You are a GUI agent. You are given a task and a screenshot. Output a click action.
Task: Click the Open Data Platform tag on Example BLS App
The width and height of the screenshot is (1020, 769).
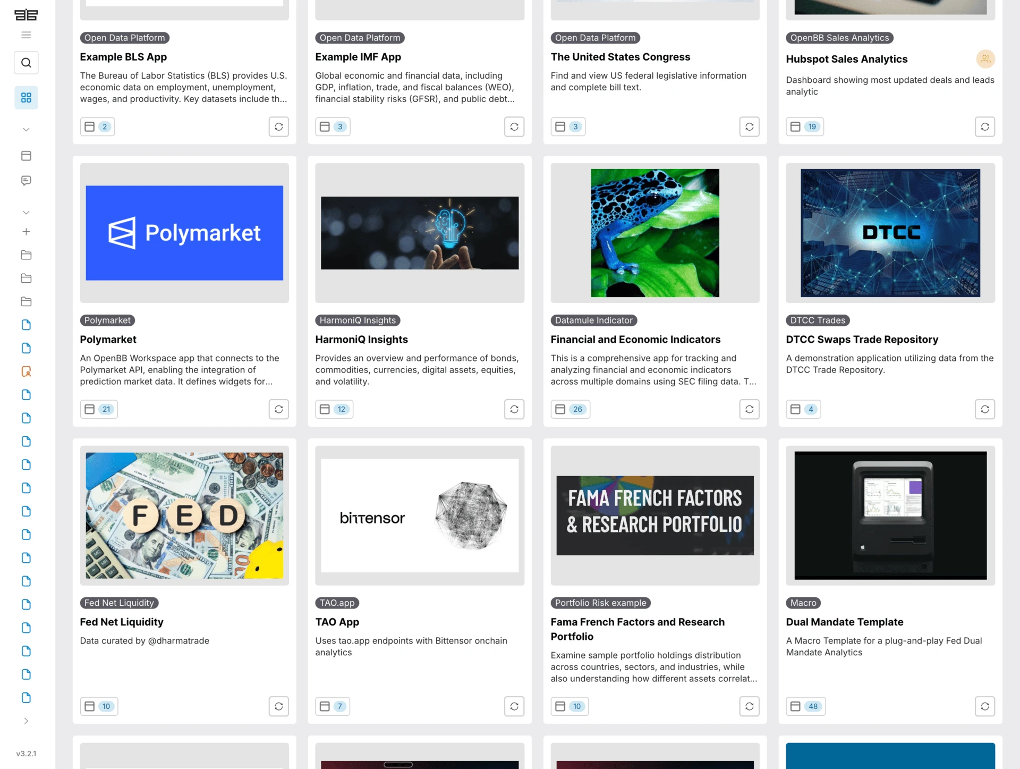tap(124, 38)
